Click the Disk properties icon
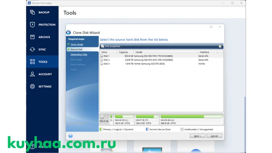Screen dimensions: 272x153 coord(103,46)
